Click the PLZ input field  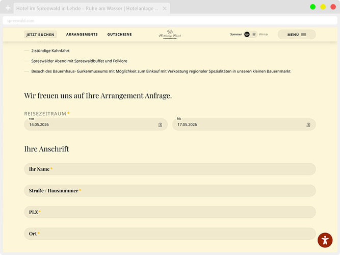click(170, 212)
